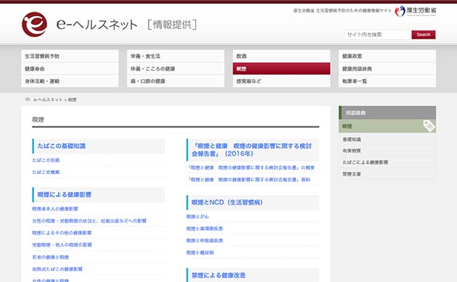The image size is (457, 282).
Task: Open 喫煙によるその他の健康影響 link
Action: coord(62,233)
